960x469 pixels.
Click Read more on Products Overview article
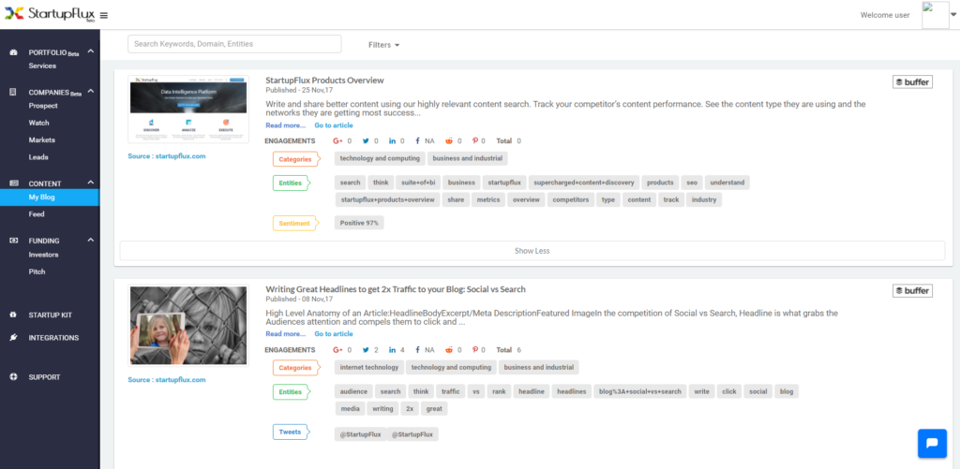[x=285, y=125]
